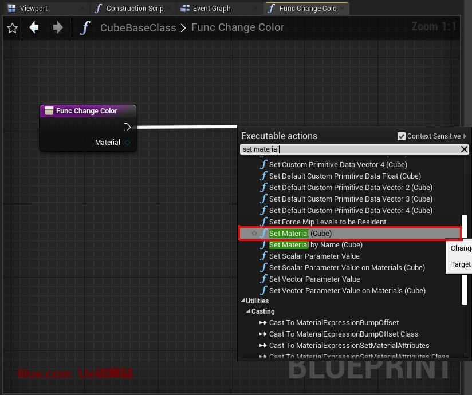Collapse the Casting subcategory

248,312
